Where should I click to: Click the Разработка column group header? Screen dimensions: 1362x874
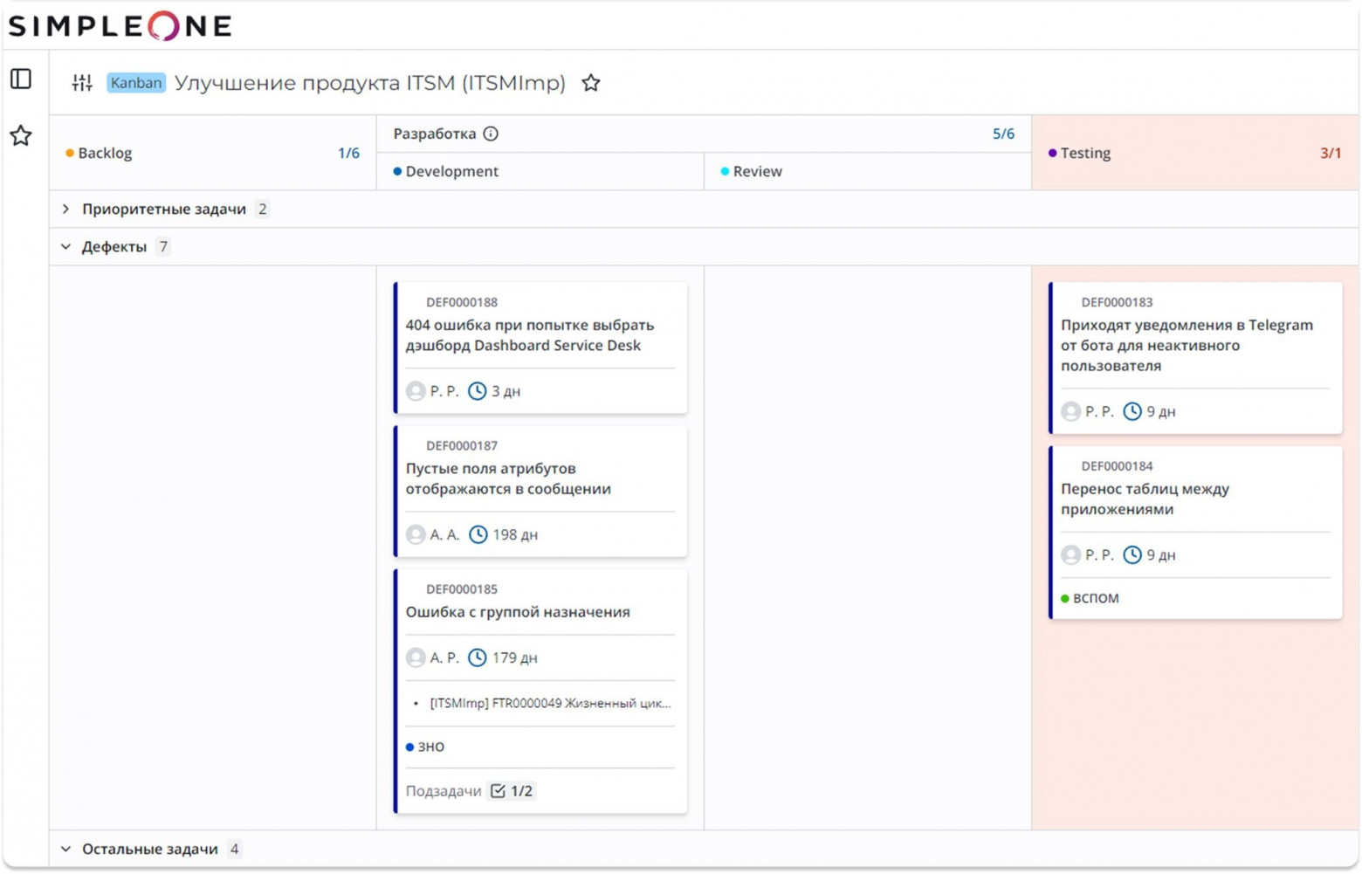(704, 134)
